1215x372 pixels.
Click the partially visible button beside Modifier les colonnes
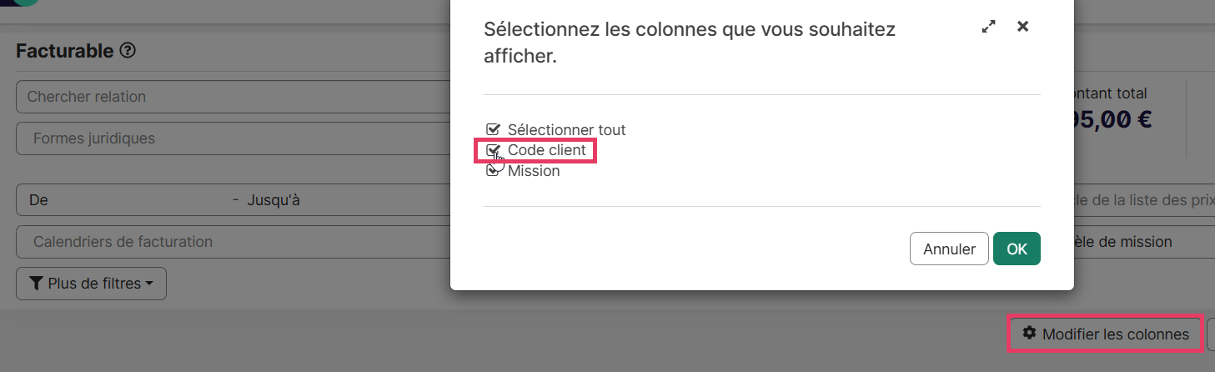[x=1211, y=334]
